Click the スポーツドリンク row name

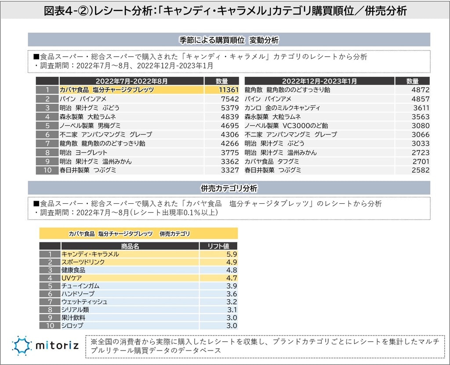[83, 262]
